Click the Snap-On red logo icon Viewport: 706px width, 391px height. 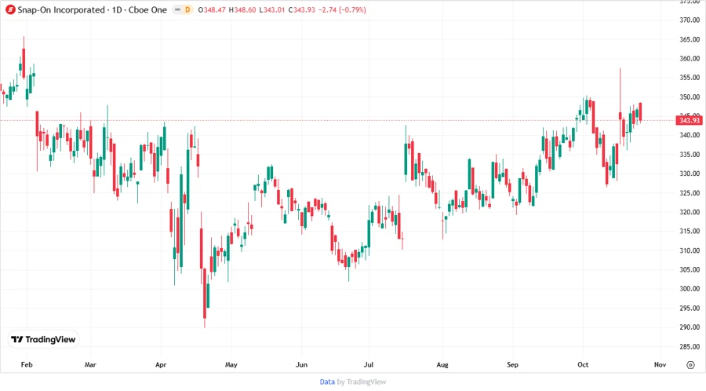(x=10, y=9)
